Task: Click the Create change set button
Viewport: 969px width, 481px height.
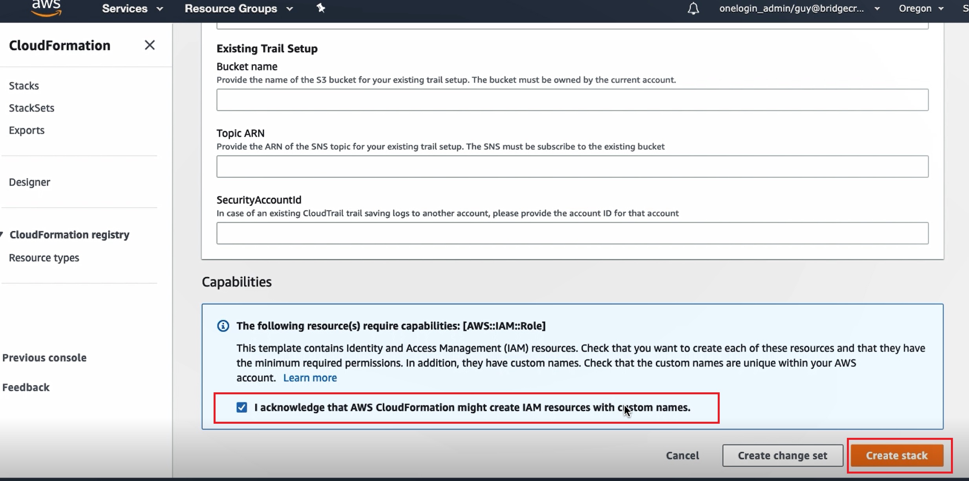Action: (782, 455)
